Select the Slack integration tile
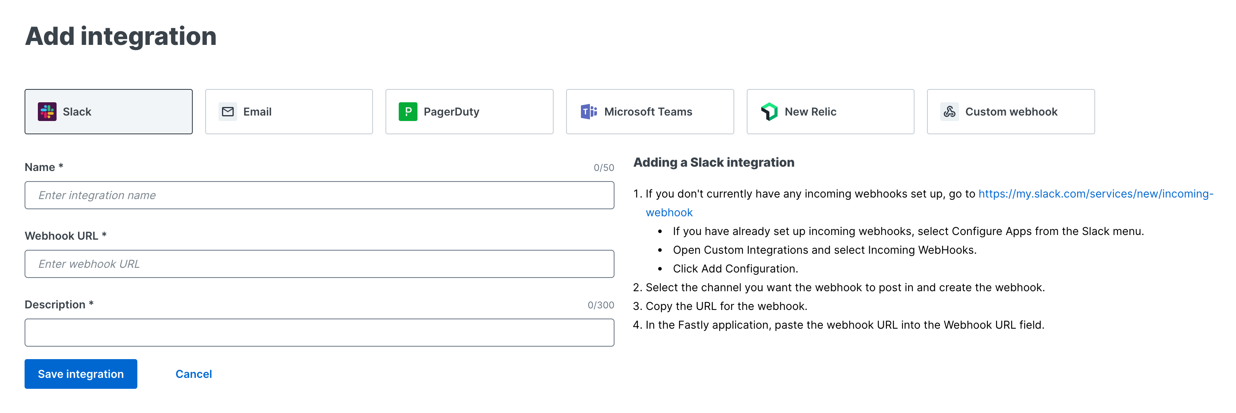The height and width of the screenshot is (413, 1236). coord(108,111)
